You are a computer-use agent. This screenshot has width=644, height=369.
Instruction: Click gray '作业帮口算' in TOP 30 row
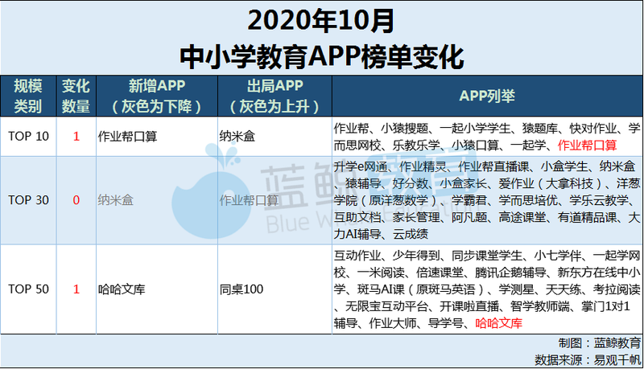[x=249, y=200]
